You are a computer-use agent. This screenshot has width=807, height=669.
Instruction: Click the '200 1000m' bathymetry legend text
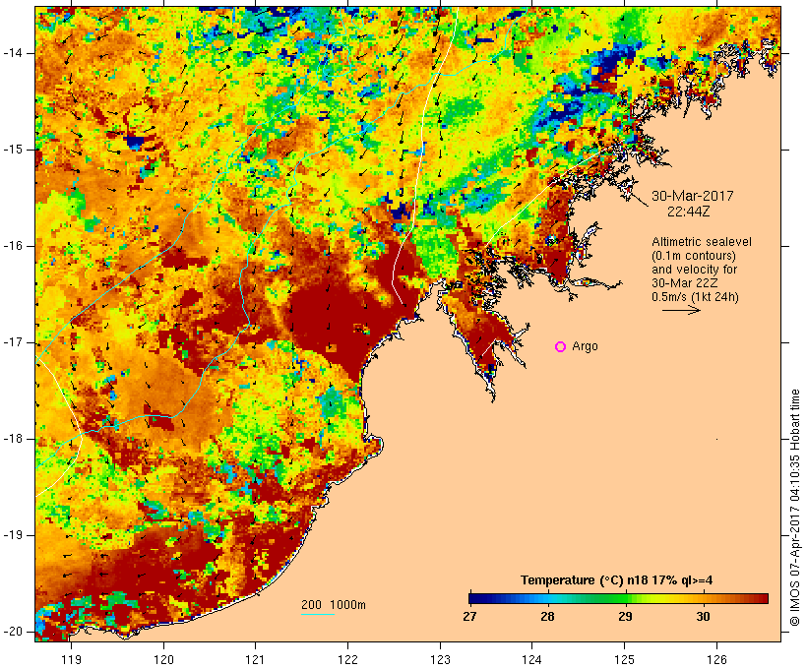334,605
